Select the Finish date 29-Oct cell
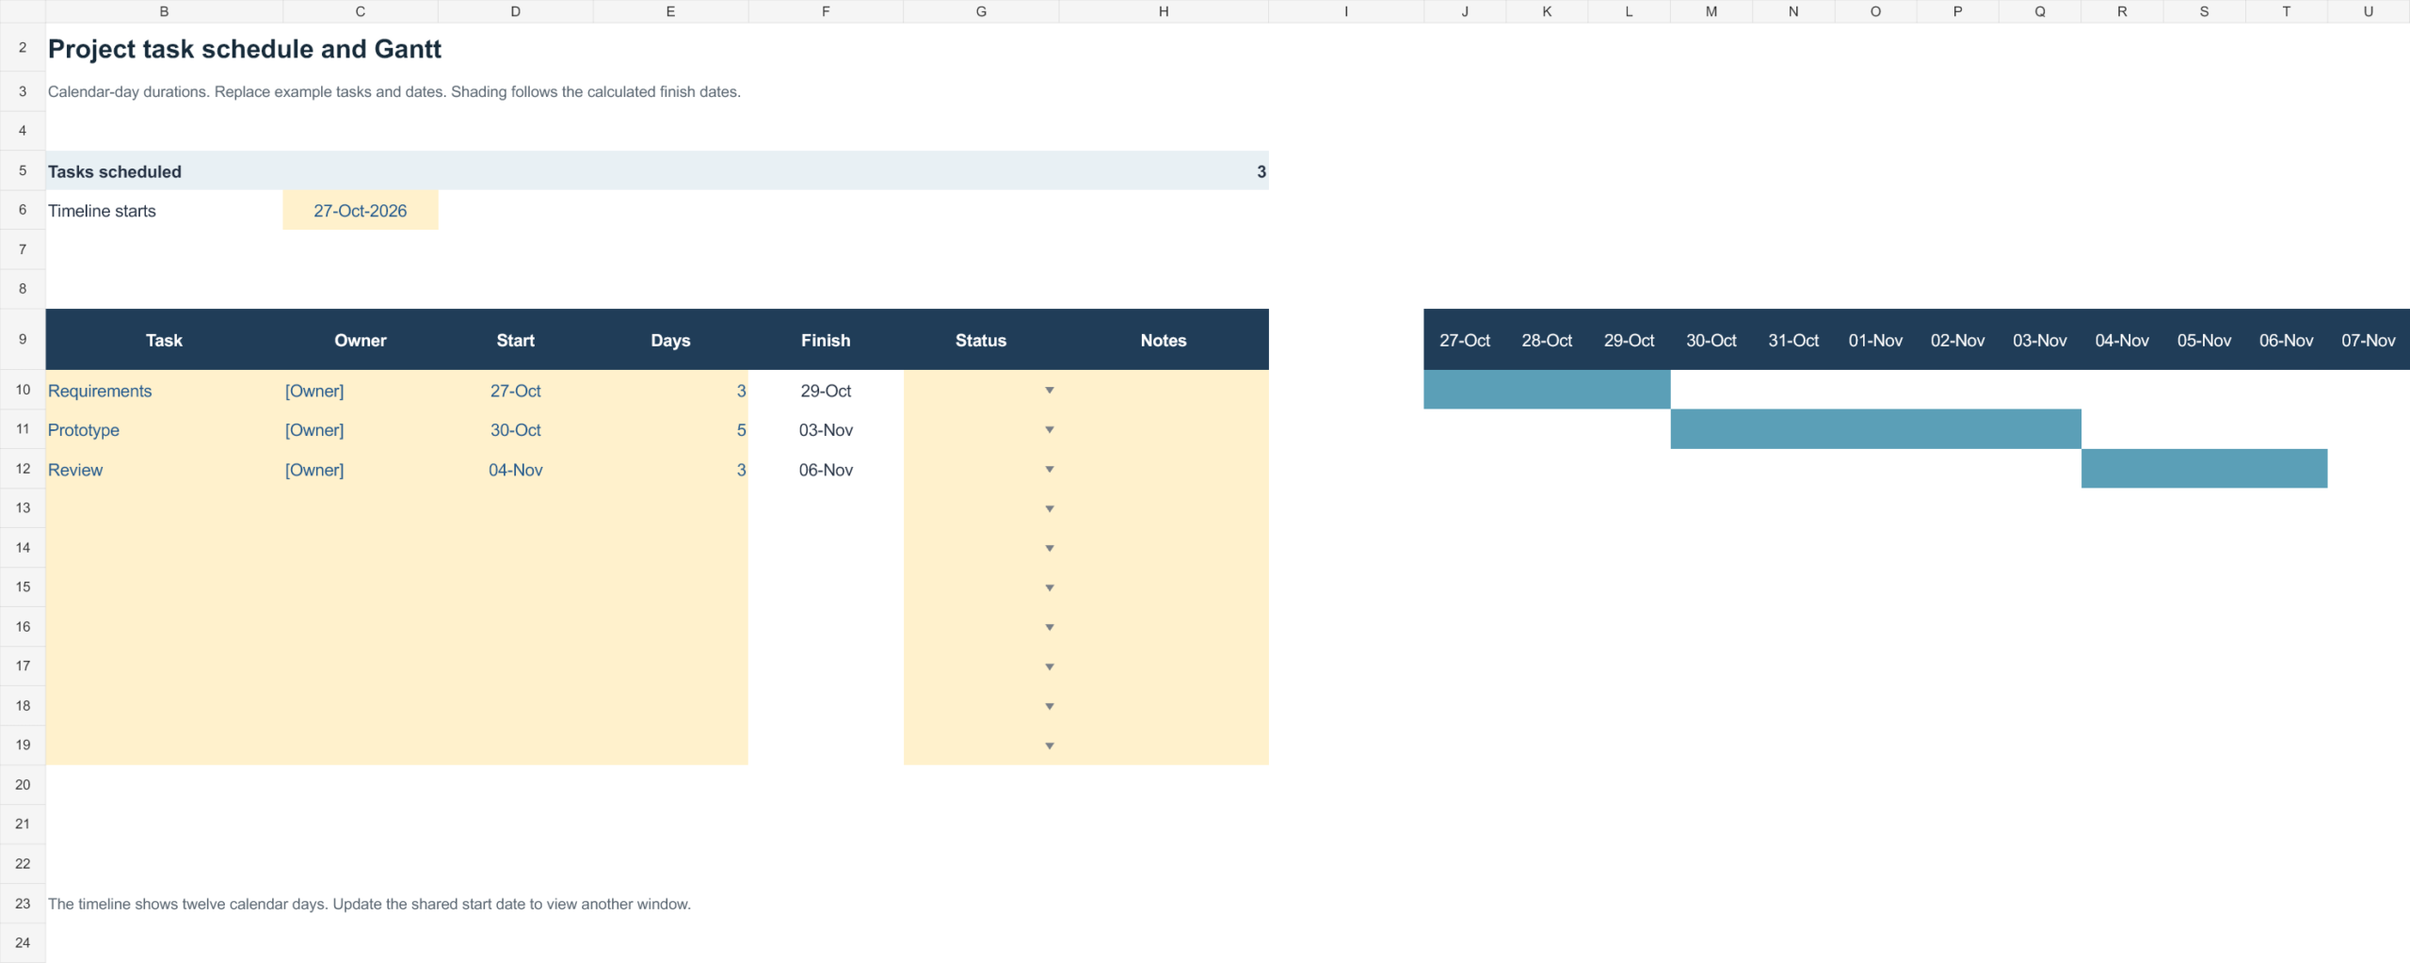The width and height of the screenshot is (2410, 963). pos(826,390)
